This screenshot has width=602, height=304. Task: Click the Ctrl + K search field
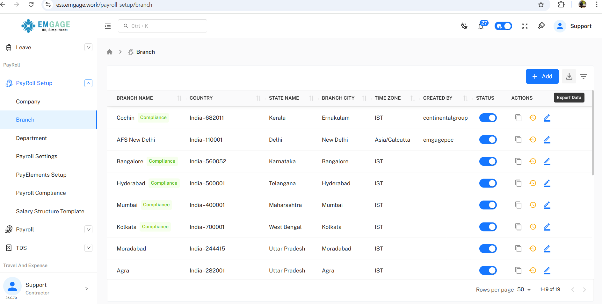[x=163, y=26]
